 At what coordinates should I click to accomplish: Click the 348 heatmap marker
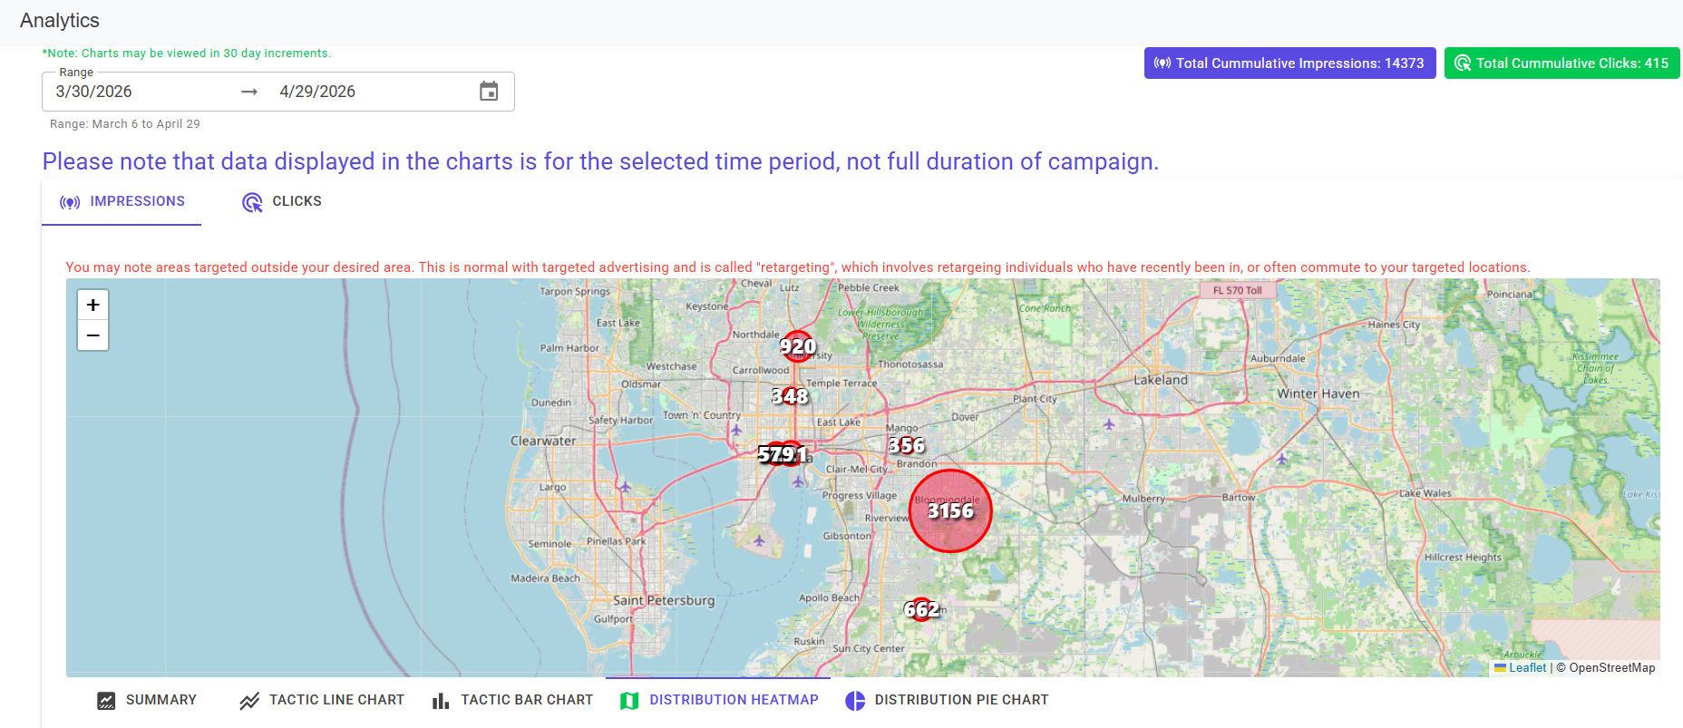click(x=790, y=396)
